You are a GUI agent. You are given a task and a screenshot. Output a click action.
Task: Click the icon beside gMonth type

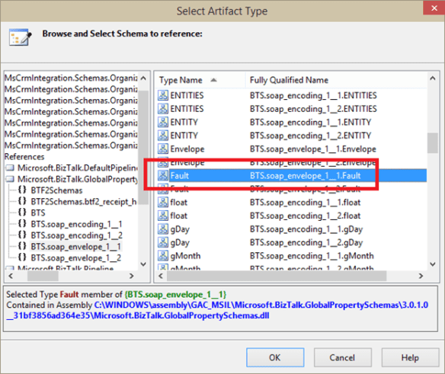pos(163,256)
